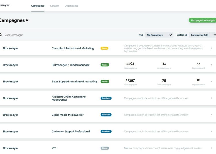Open Bidmanager / Tendermanager row arrow
Image resolution: width=216 pixels, height=154 pixels.
coord(211,65)
